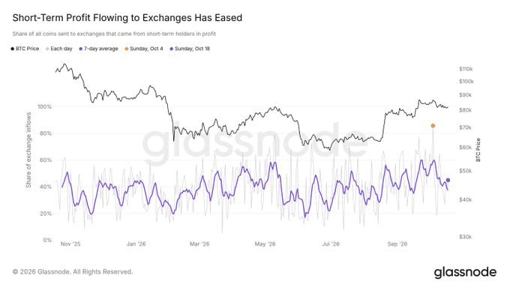
Task: Click the Jul '26 x-axis label
Action: pyautogui.click(x=331, y=244)
